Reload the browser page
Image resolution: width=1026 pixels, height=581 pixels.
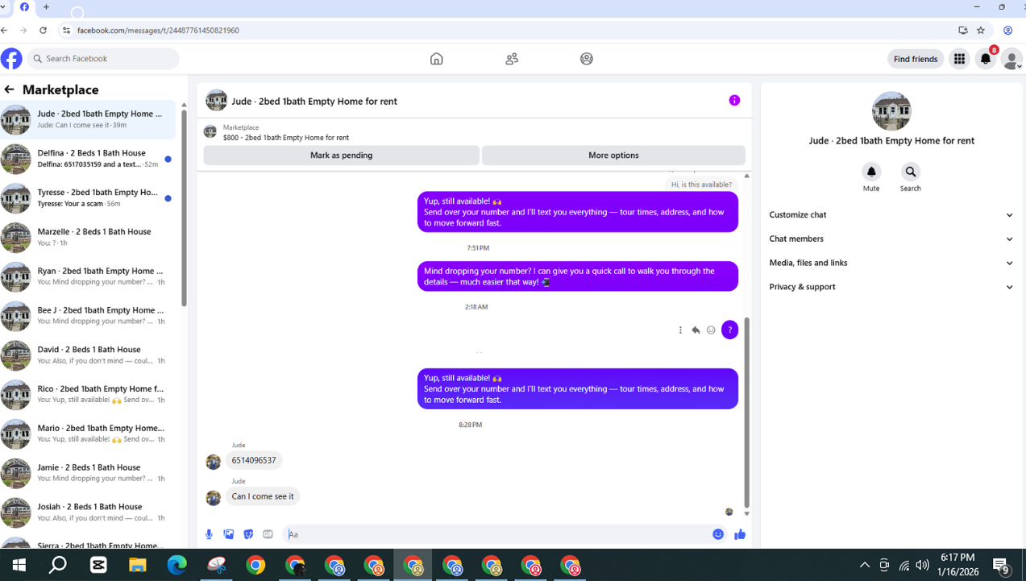pyautogui.click(x=43, y=31)
